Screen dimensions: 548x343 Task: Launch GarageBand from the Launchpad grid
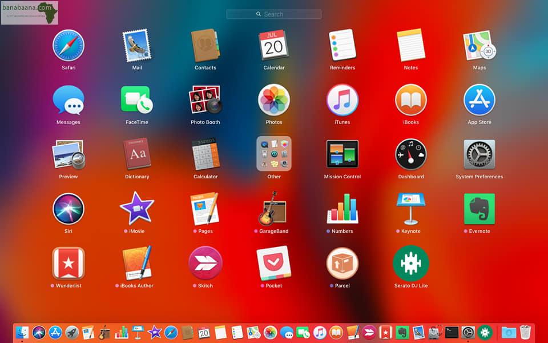(273, 209)
